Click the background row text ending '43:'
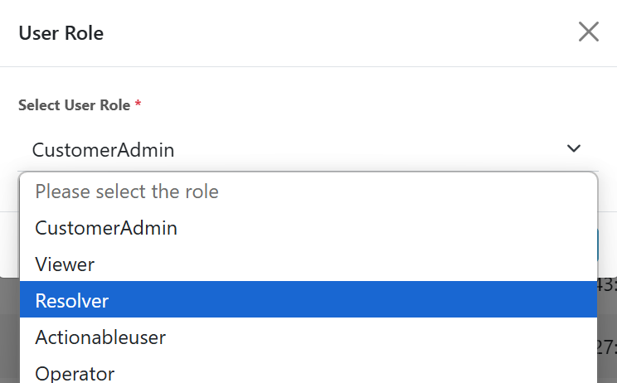617x383 pixels. [x=606, y=286]
